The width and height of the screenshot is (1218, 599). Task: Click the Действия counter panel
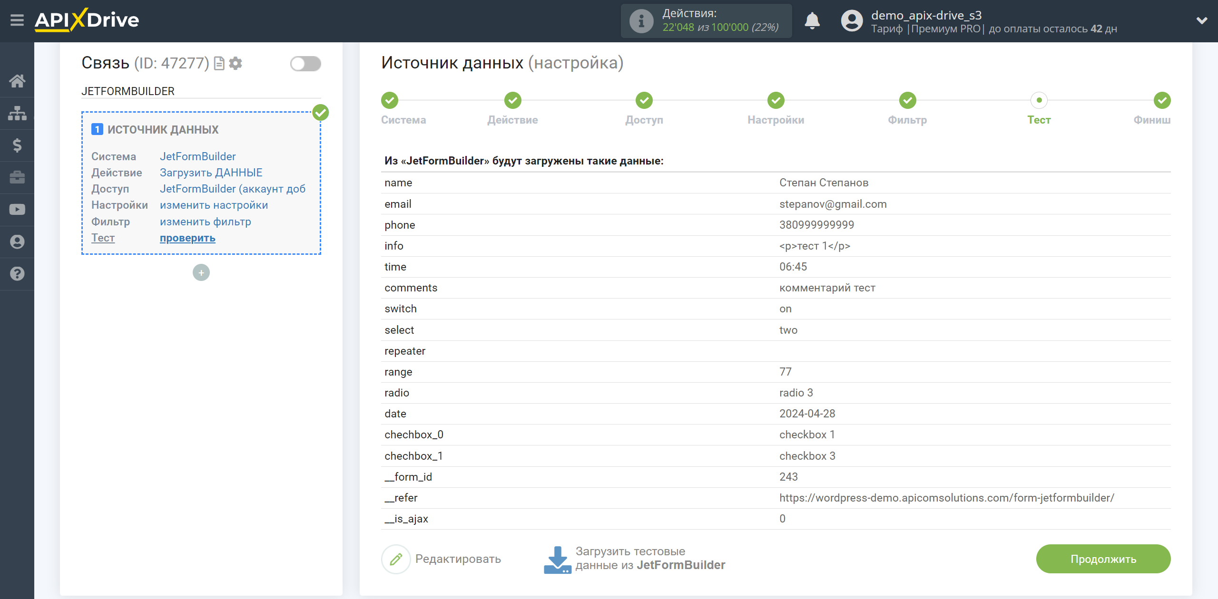tap(706, 21)
